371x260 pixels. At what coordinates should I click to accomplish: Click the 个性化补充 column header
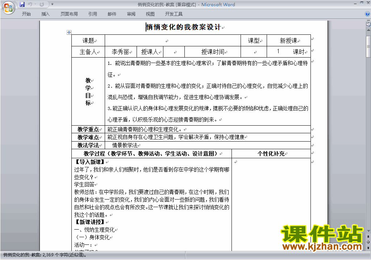pos(271,154)
